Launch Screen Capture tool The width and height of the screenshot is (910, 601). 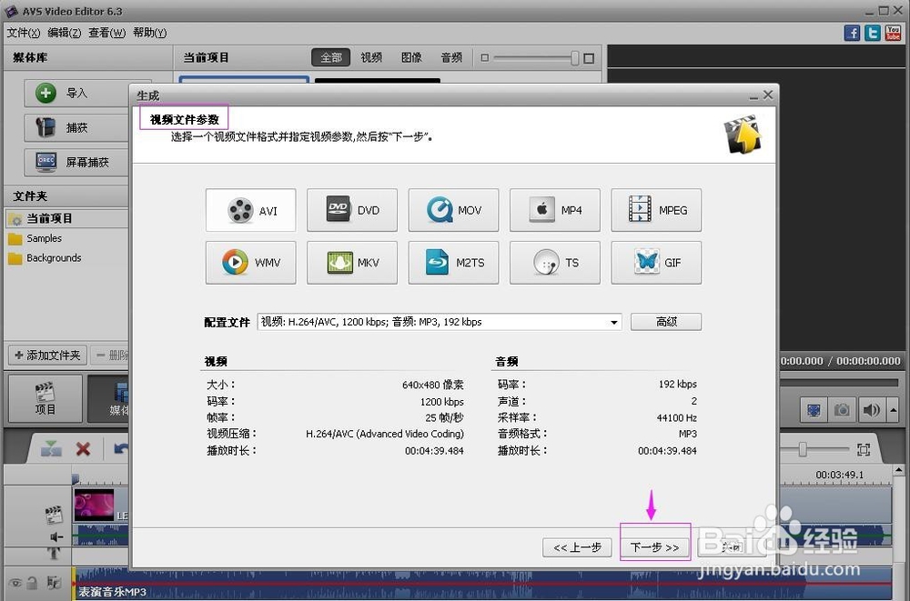coord(76,162)
